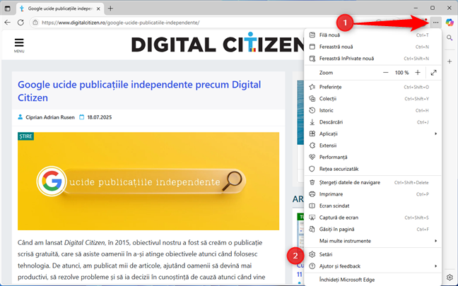Open Rețea securizată entry
This screenshot has height=286, width=458.
[372, 169]
